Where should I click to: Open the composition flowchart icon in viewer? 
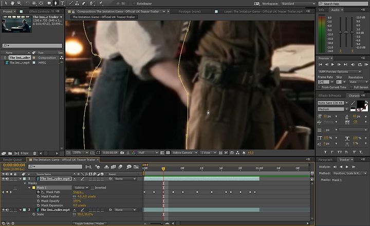[x=237, y=153]
